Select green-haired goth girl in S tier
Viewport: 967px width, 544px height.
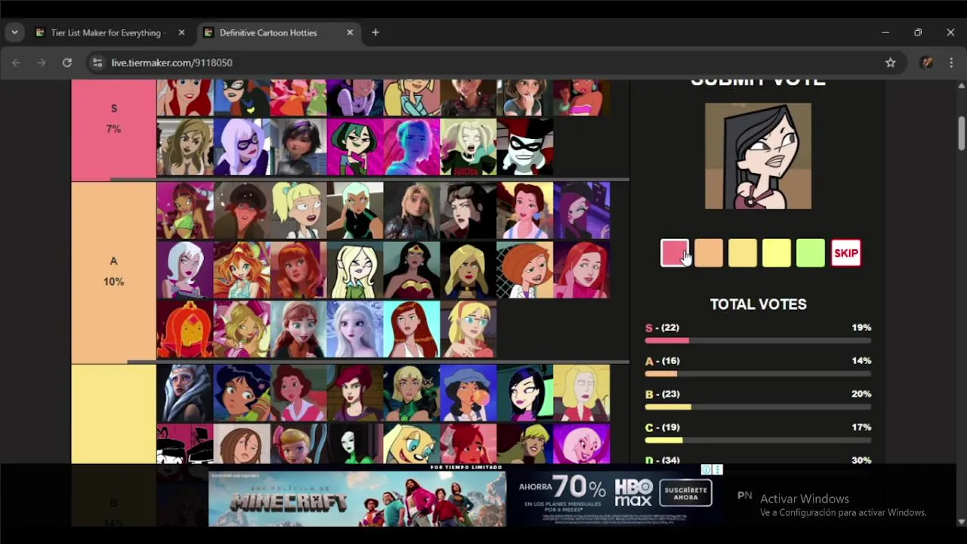pos(355,147)
